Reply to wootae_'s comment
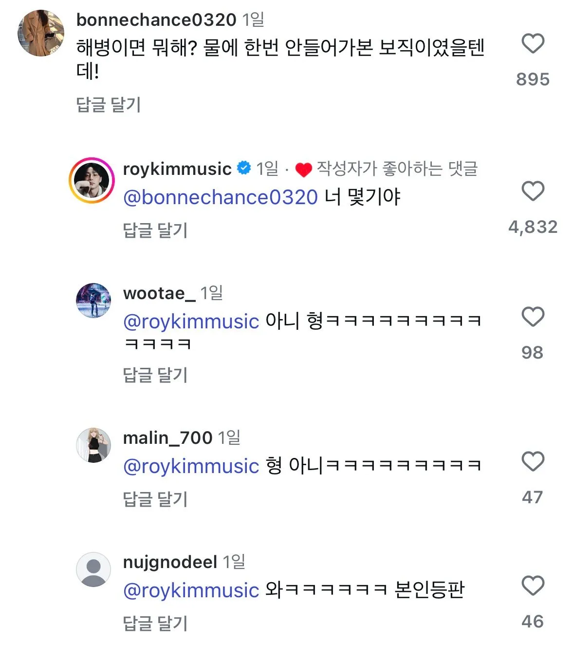The width and height of the screenshot is (574, 645). click(x=155, y=375)
